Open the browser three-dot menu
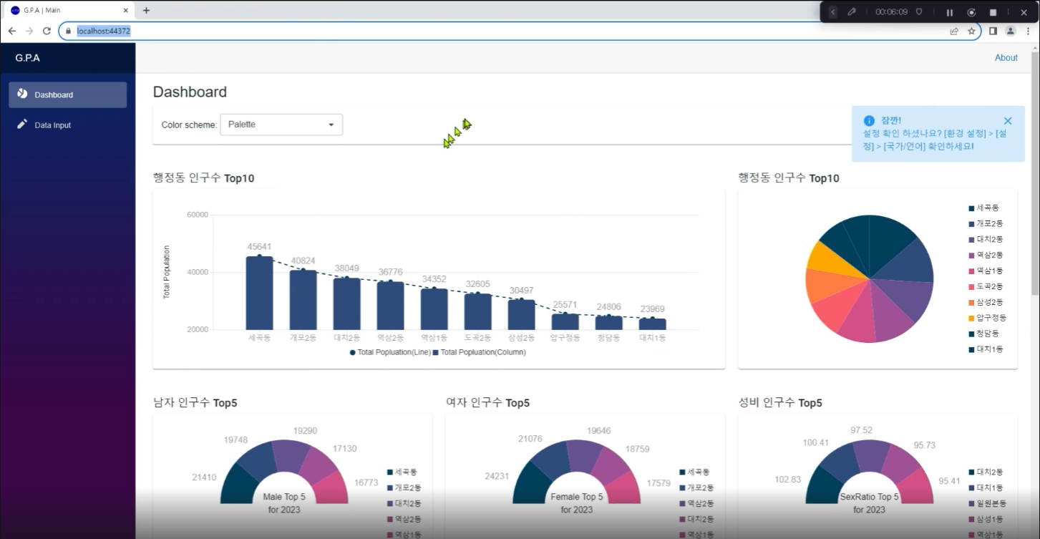Viewport: 1040px width, 539px height. (1028, 31)
